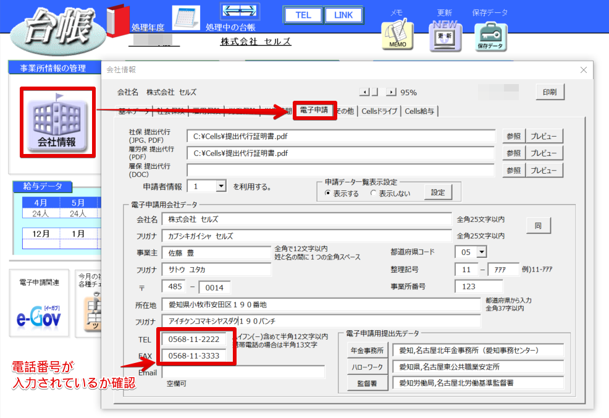Switch to the Cellsドライブ tab
Image resolution: width=609 pixels, height=418 pixels.
[379, 111]
